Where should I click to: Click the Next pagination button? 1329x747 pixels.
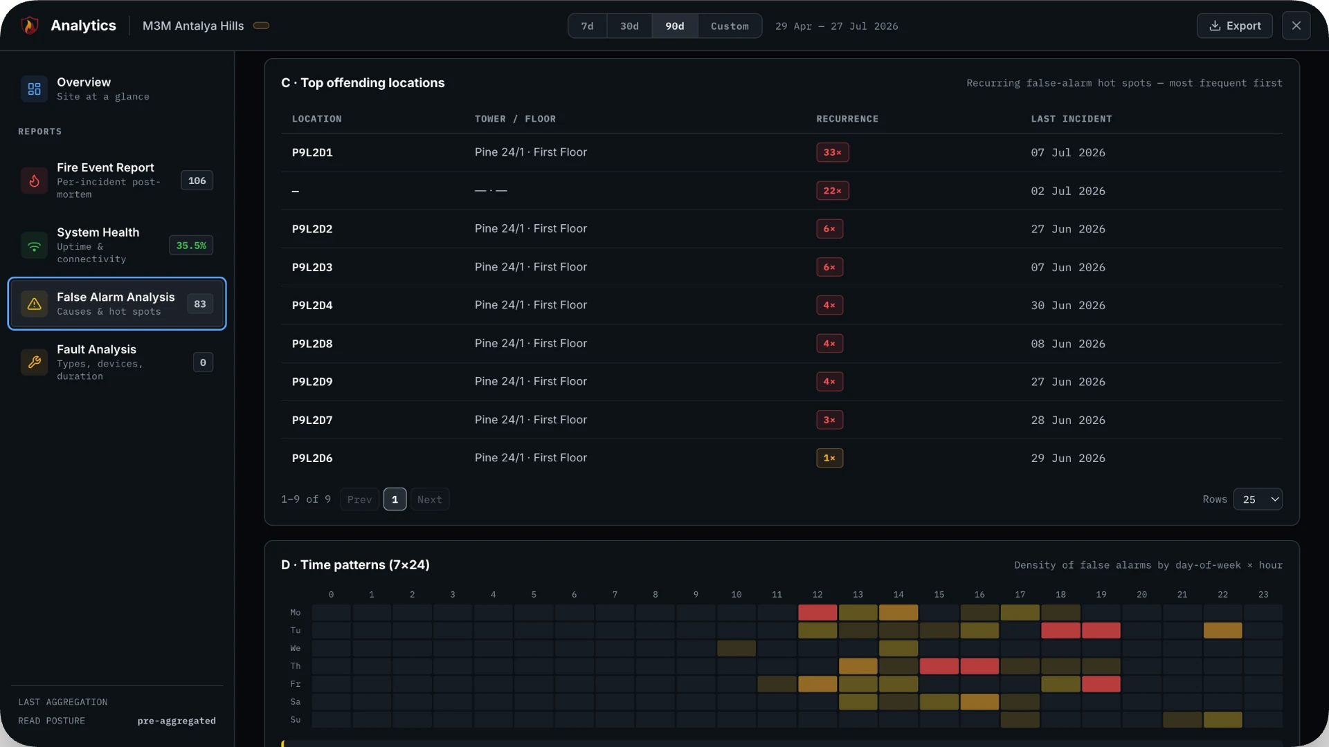click(x=429, y=499)
